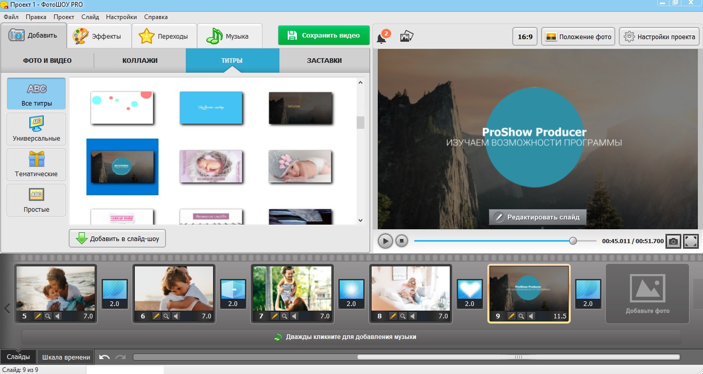Take a snapshot with the camera icon
The image size is (703, 374).
[673, 241]
